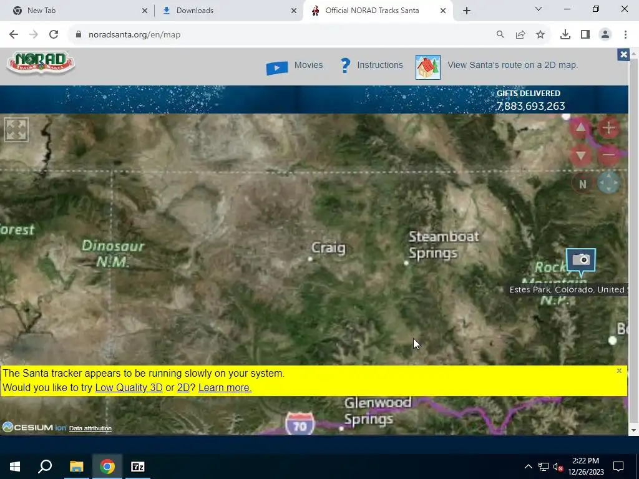The image size is (639, 479).
Task: Open the Learn more link
Action: click(225, 387)
